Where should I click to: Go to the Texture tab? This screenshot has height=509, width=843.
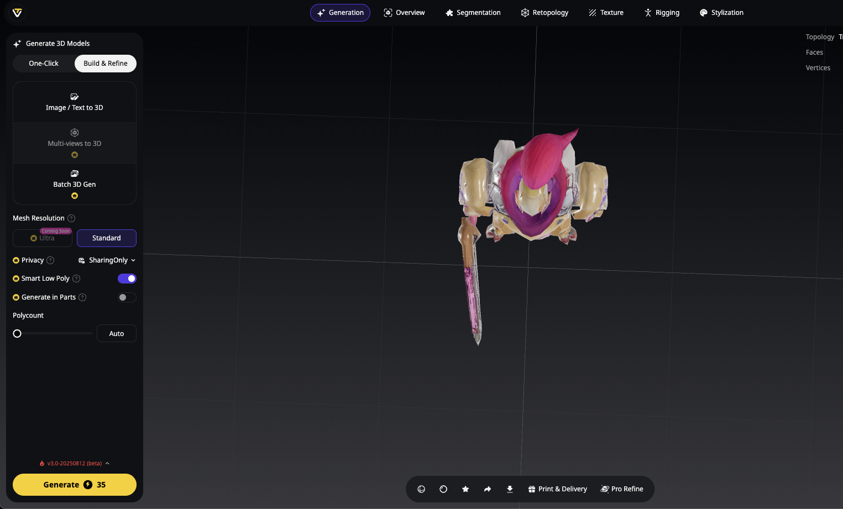point(606,13)
